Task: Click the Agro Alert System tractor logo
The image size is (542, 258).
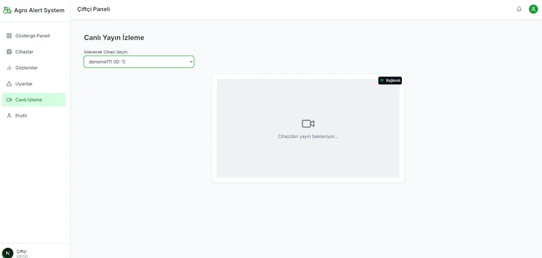Action: (7, 10)
